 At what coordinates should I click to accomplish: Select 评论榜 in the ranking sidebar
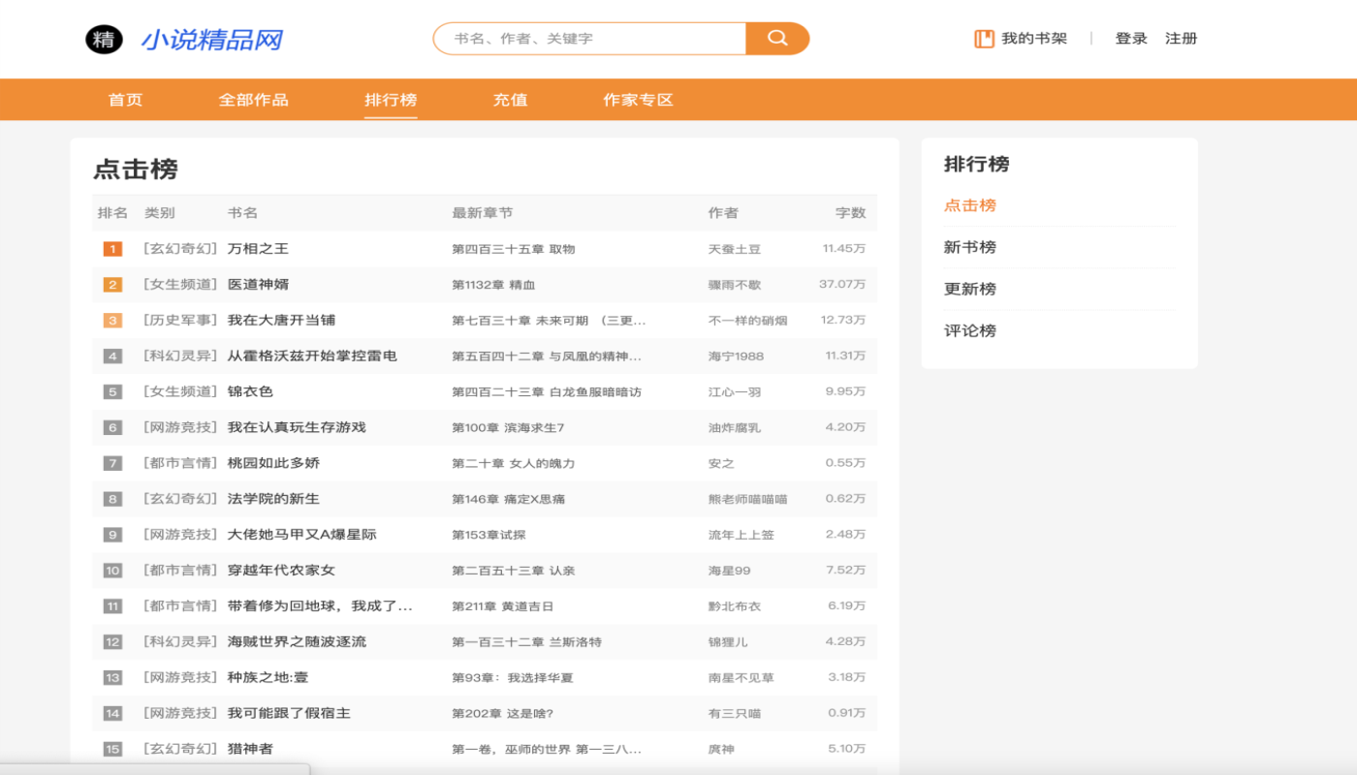(970, 330)
